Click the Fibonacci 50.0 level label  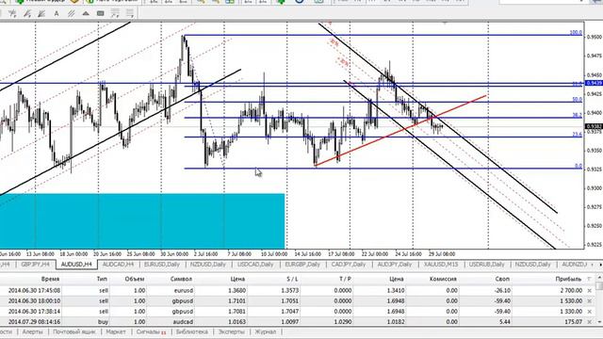(x=577, y=100)
